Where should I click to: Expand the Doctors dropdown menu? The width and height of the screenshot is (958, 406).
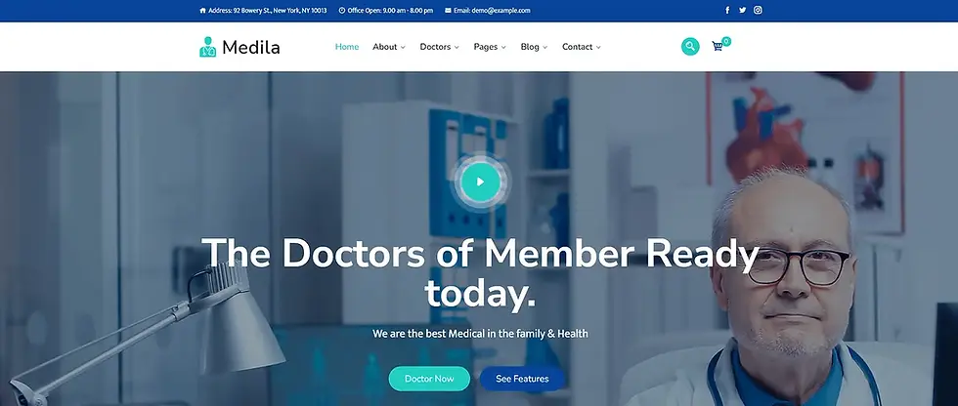(439, 47)
